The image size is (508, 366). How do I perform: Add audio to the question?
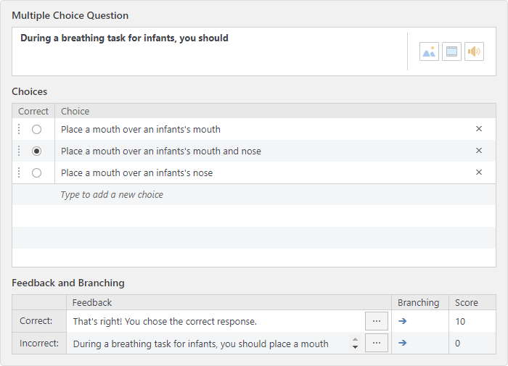[x=474, y=51]
